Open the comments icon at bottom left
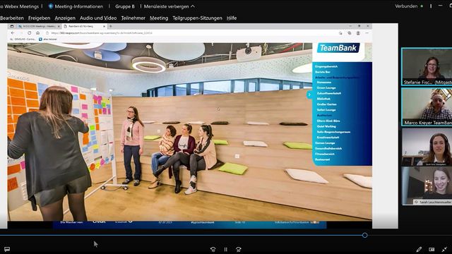Screen dimensions: 452x254 (7, 249)
